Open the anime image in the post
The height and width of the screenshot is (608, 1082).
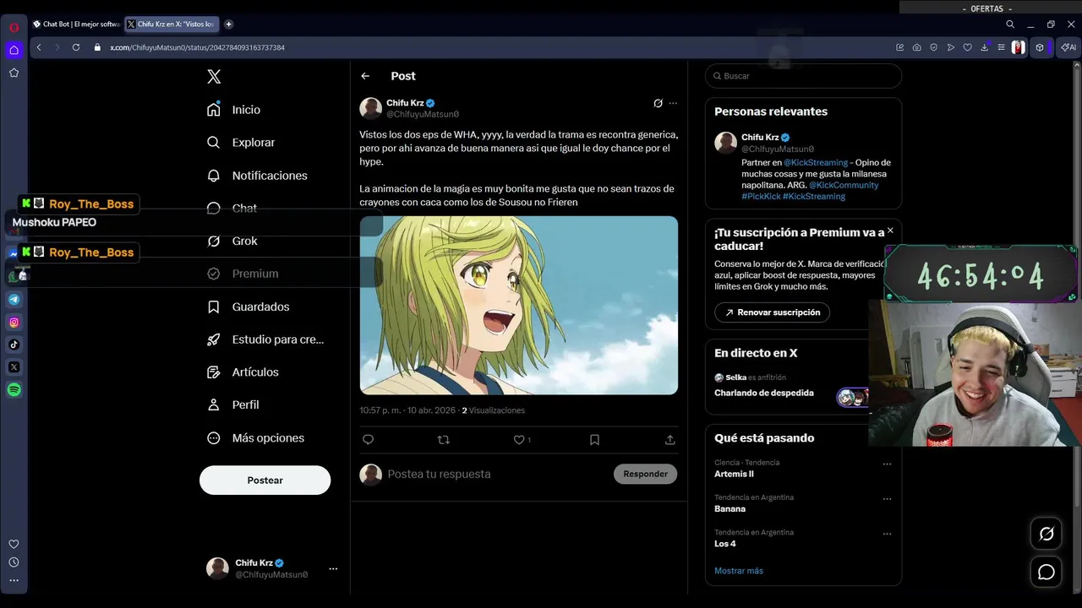point(519,305)
